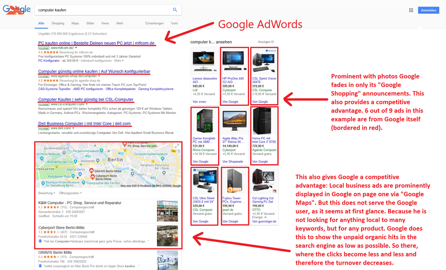
Task: Open Home PC mit Intel Core i7 image
Action: point(264,122)
